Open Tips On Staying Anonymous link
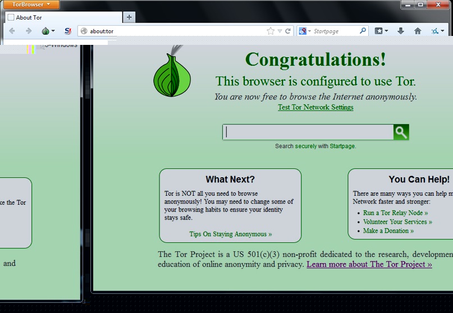The image size is (453, 313). point(231,234)
